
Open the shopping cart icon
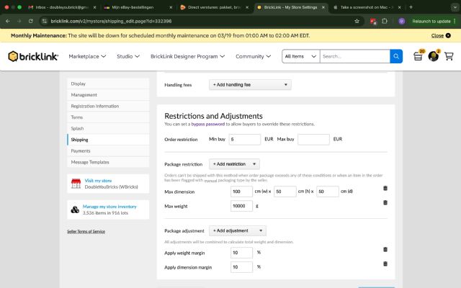point(449,56)
